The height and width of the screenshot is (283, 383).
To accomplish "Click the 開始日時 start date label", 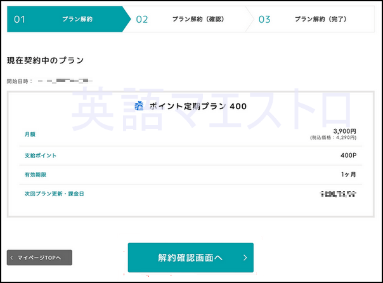I will 19,81.
